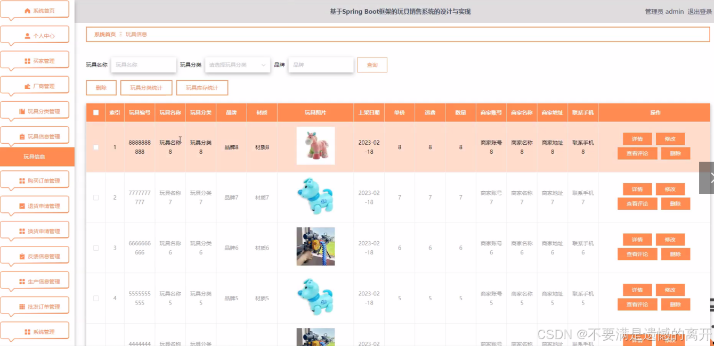The width and height of the screenshot is (714, 346).
Task: Open blue dog toy image in row 2
Action: coord(315,196)
